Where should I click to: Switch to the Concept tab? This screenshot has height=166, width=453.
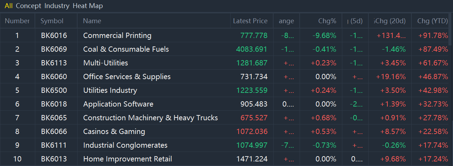point(29,6)
